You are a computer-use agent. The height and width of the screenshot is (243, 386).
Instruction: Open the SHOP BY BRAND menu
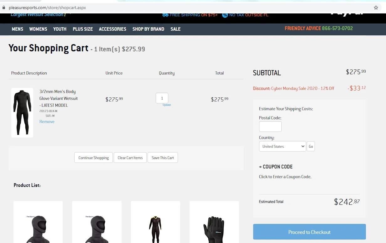click(148, 29)
